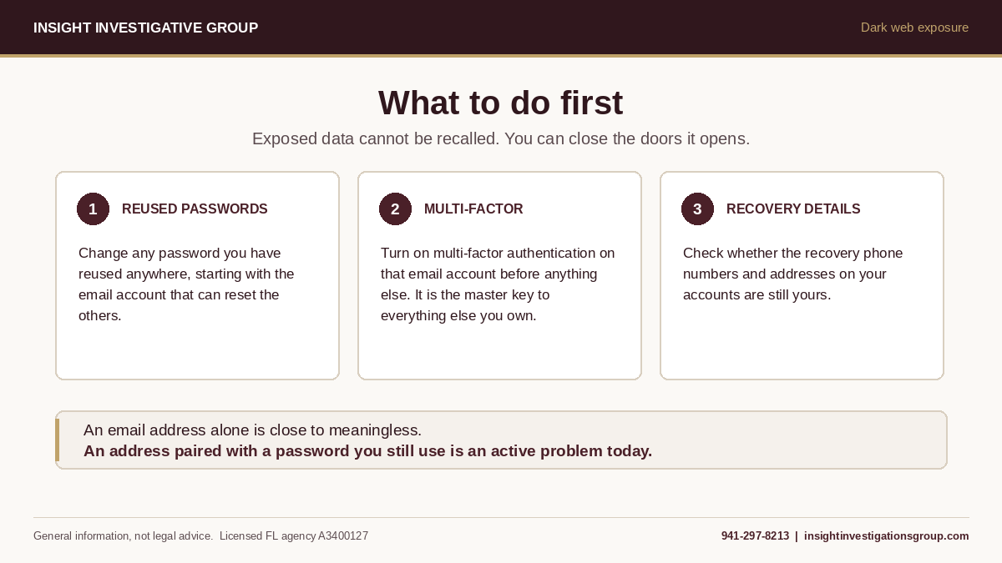1002x563 pixels.
Task: Click the phone number 941-297-8213
Action: 755,536
